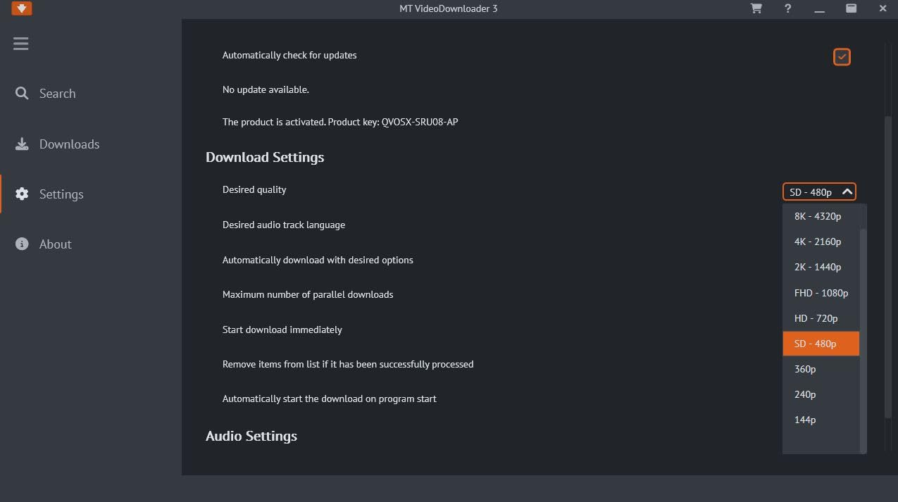Click 'Automatically start the download on program start'
This screenshot has height=502, width=898.
(330, 399)
